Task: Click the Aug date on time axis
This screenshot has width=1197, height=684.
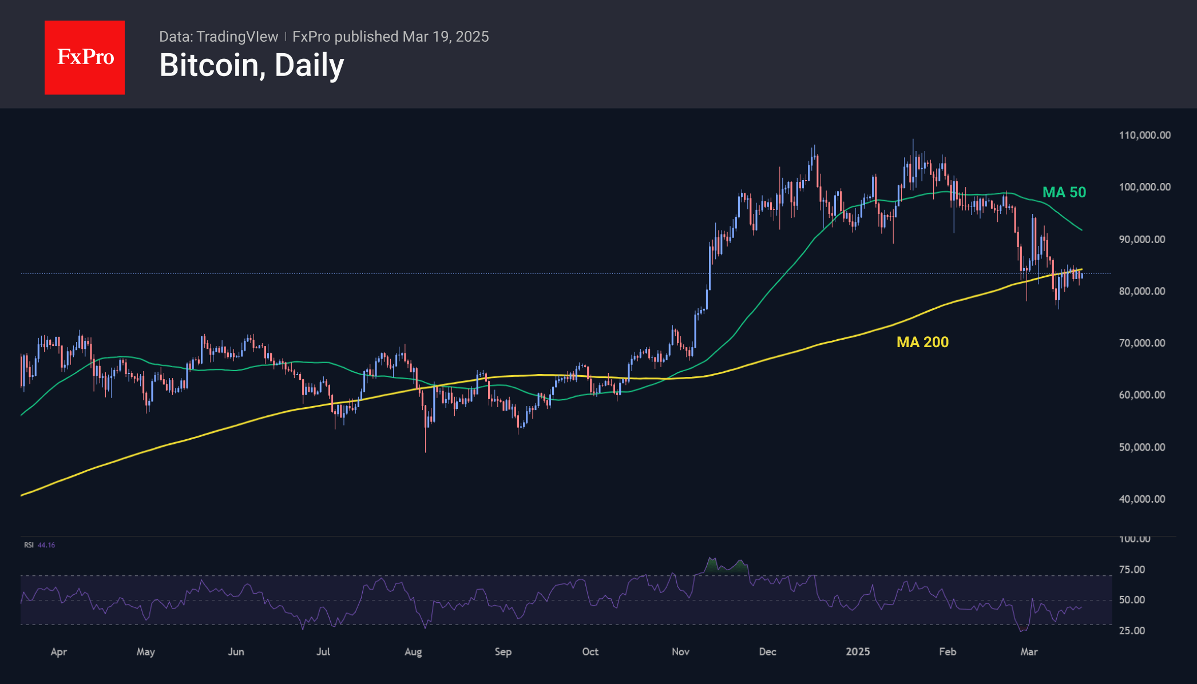Action: pyautogui.click(x=413, y=651)
